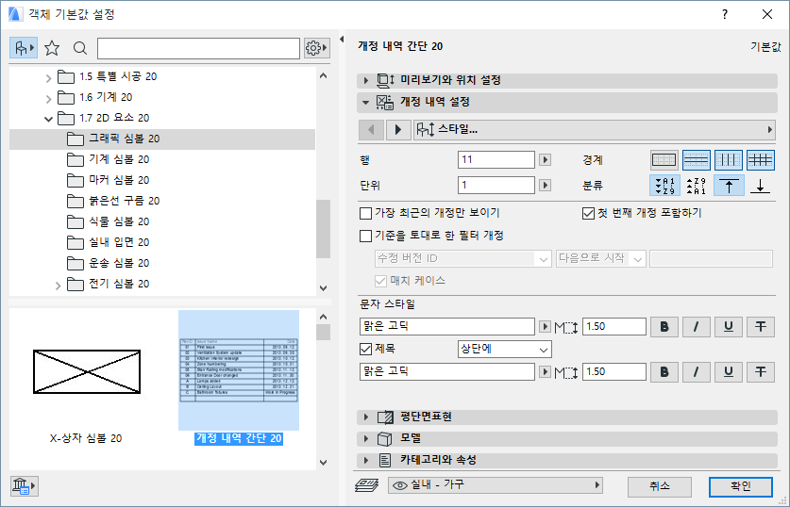The height and width of the screenshot is (507, 790).
Task: Toggle underline for the first text style row
Action: pos(729,327)
